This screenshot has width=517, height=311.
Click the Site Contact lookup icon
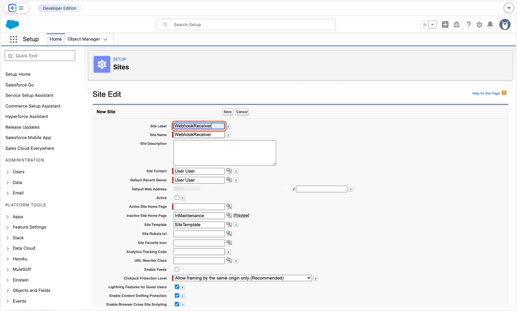pos(229,171)
